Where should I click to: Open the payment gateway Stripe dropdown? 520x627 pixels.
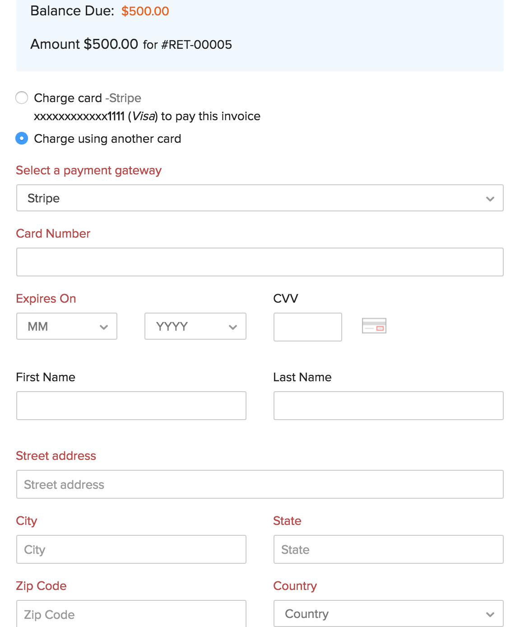(260, 198)
